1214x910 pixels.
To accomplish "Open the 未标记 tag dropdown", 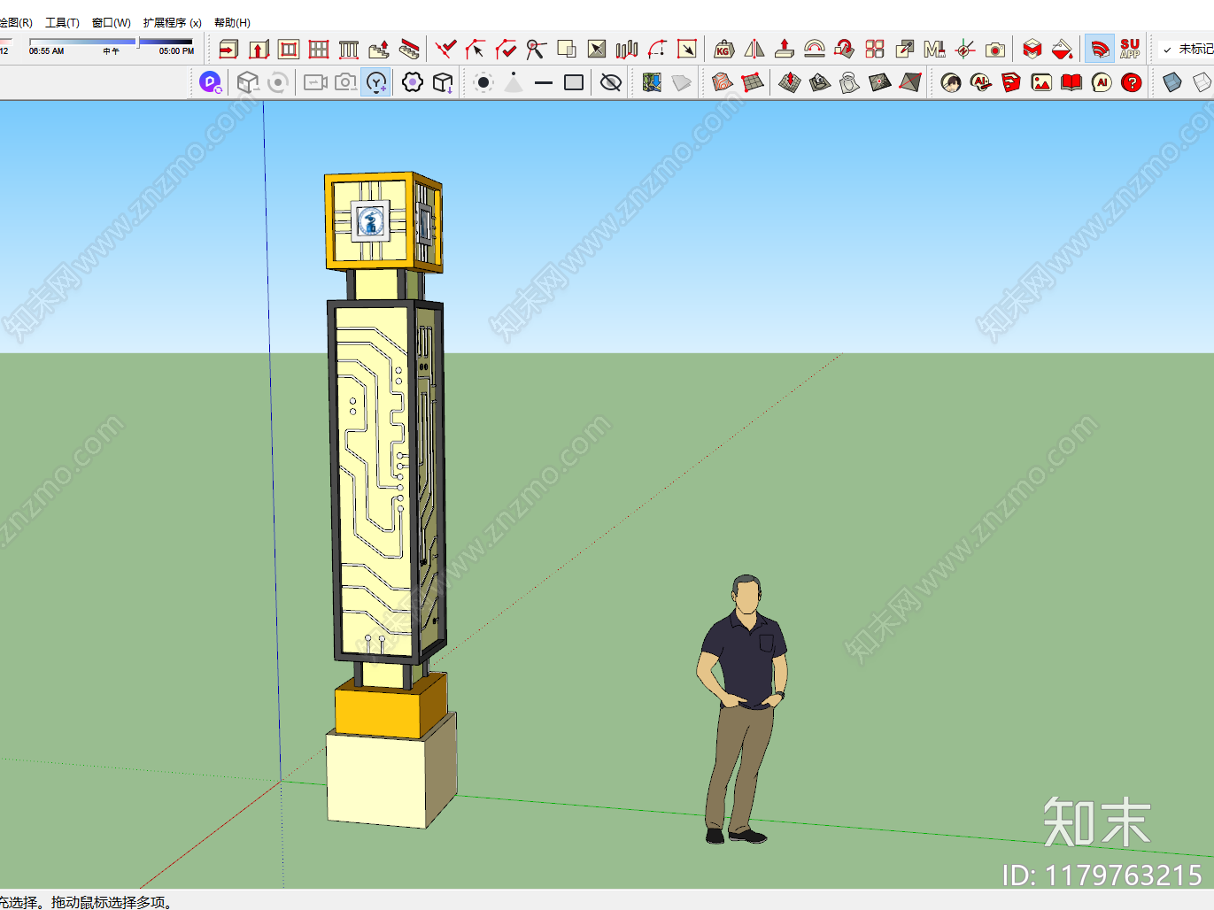I will click(1187, 50).
